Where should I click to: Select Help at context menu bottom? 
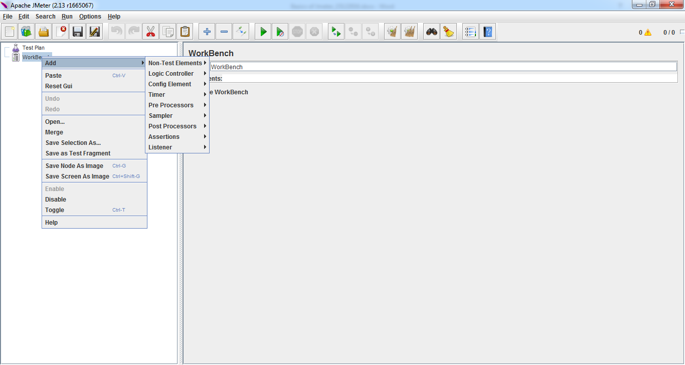94,223
